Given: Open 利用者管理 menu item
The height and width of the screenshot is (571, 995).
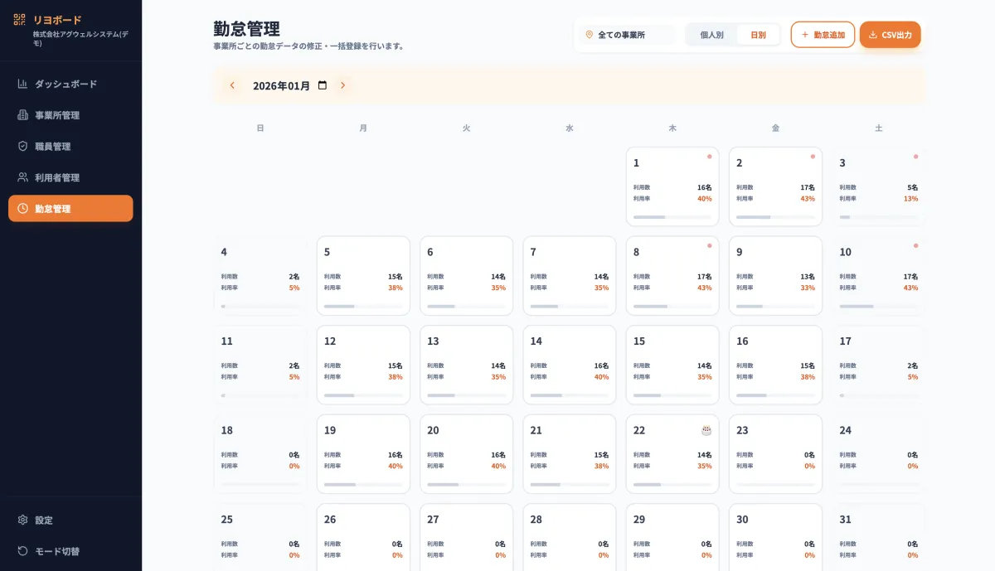Looking at the screenshot, I should pyautogui.click(x=70, y=177).
